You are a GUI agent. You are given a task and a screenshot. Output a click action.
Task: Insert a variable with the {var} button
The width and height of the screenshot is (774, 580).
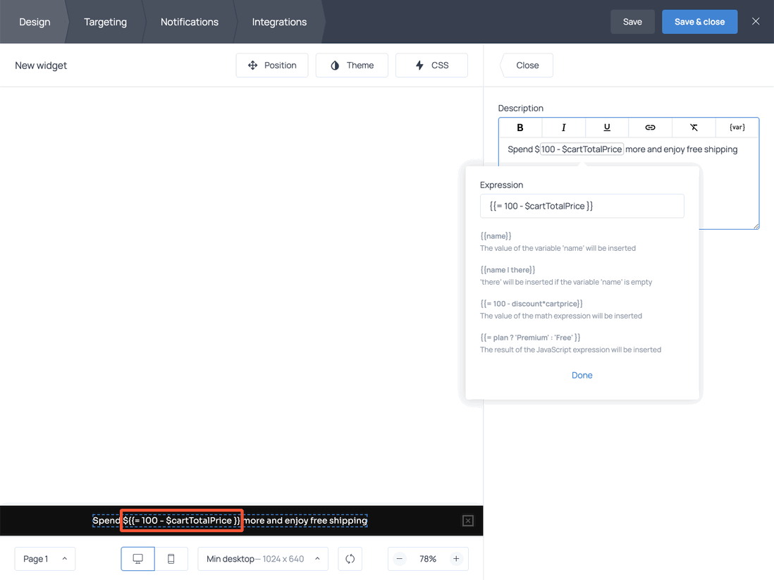[737, 128]
